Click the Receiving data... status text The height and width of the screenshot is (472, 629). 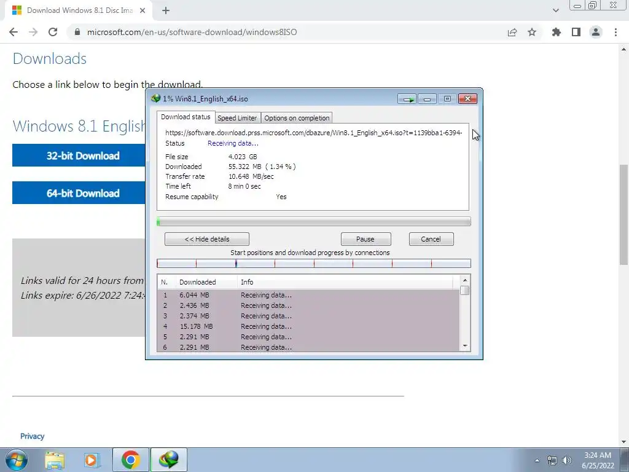point(233,143)
